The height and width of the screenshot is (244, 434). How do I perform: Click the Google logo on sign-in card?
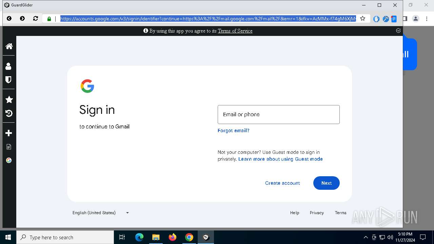click(x=87, y=86)
